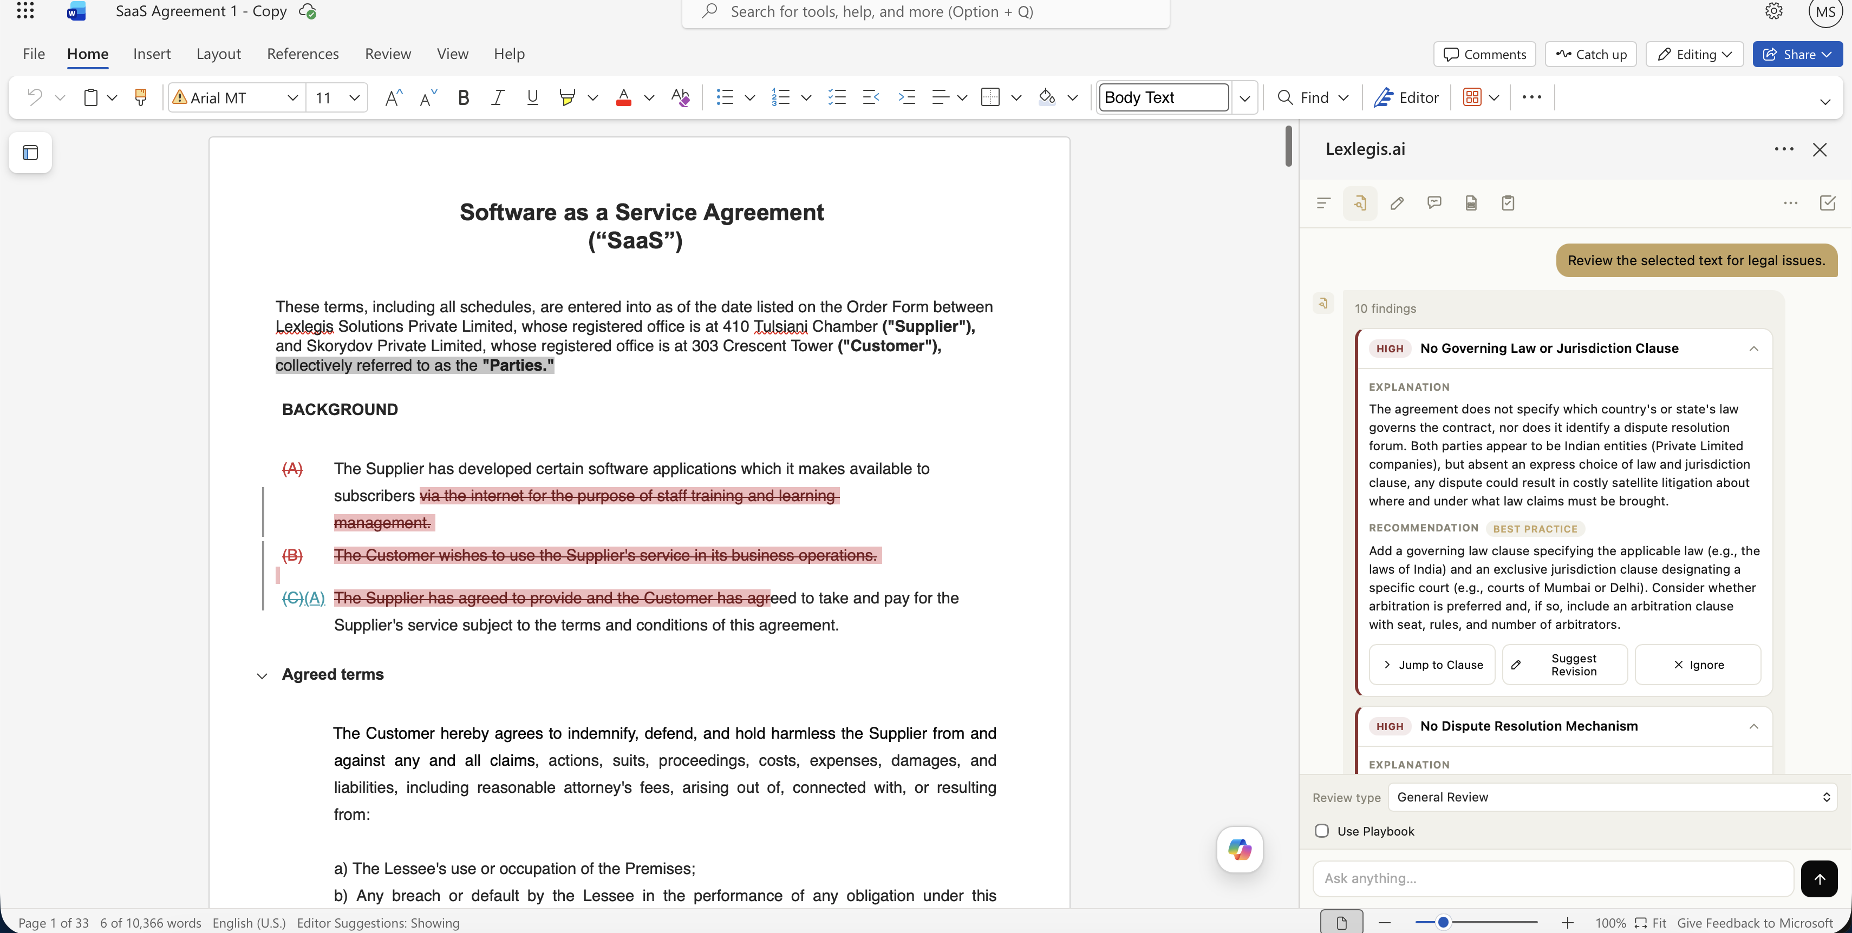The height and width of the screenshot is (933, 1852).
Task: Select the Lexlegis pencil edit icon
Action: 1397,203
